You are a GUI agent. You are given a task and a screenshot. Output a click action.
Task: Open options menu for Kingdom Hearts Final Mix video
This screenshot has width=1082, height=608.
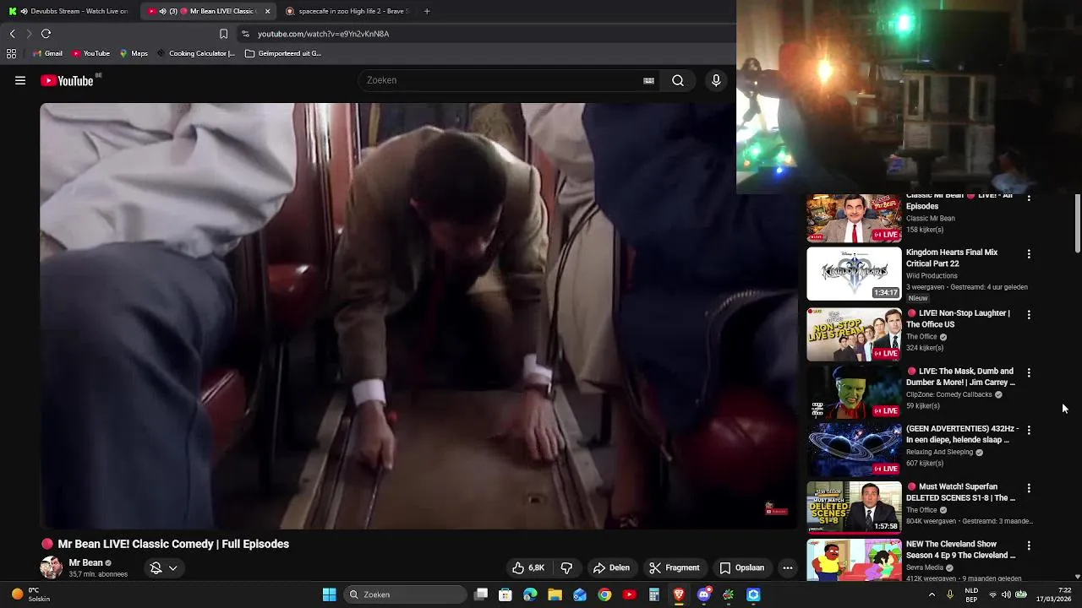[1029, 253]
